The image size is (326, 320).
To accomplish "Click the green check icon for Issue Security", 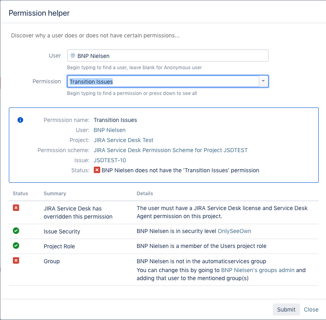I will click(x=16, y=231).
